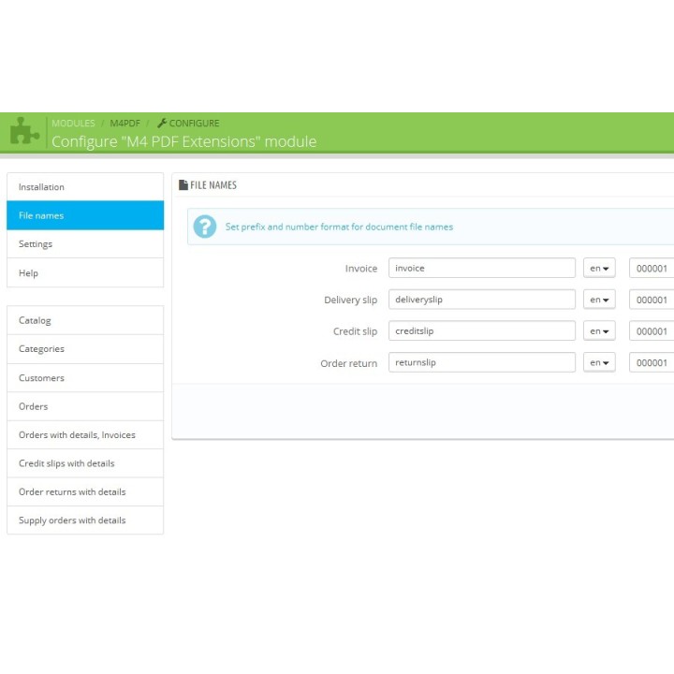Click the 'Invoice' field label

point(361,269)
